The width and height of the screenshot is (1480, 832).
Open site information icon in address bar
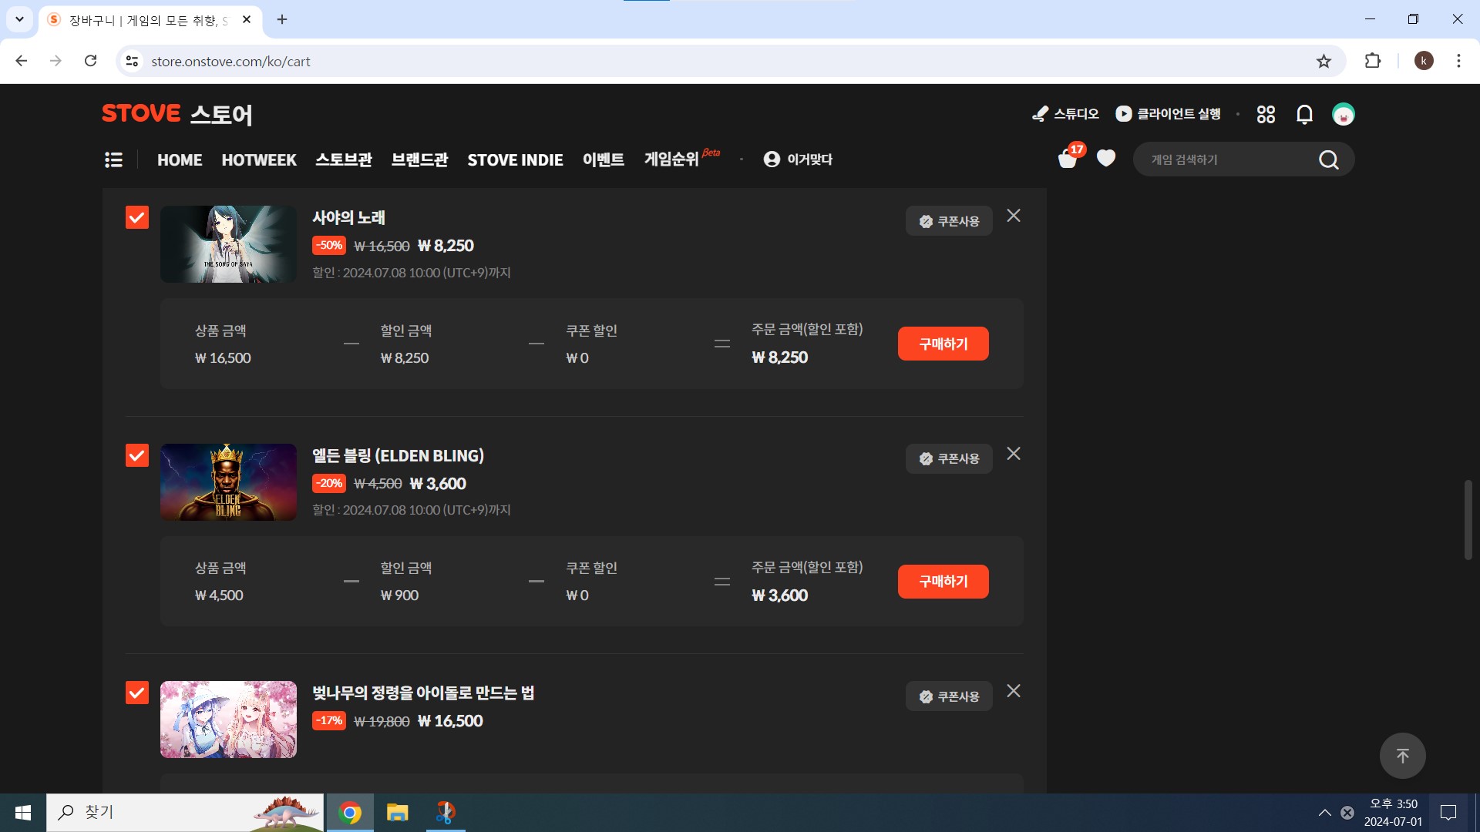[133, 61]
